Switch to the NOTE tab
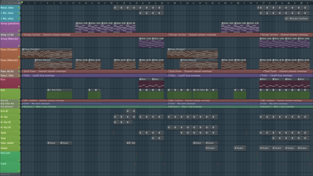Image resolution: width=313 pixels, height=176 pixels. (x=10, y=3)
